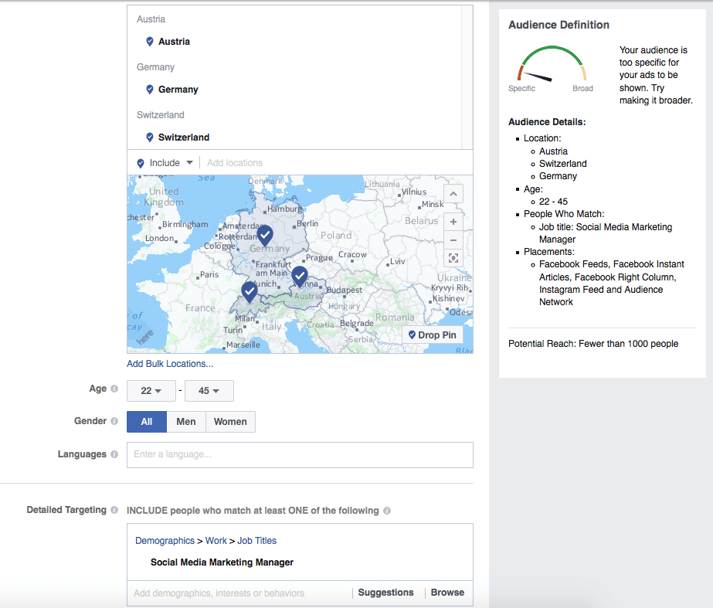This screenshot has height=608, width=713.
Task: Click Social Media Marketing Manager targeting item
Action: [222, 562]
